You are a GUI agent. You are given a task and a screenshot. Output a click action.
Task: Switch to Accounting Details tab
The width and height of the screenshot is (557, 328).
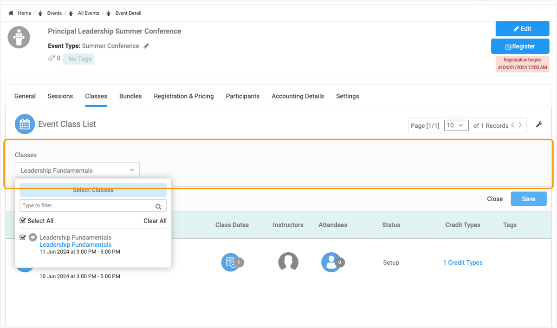click(x=298, y=96)
